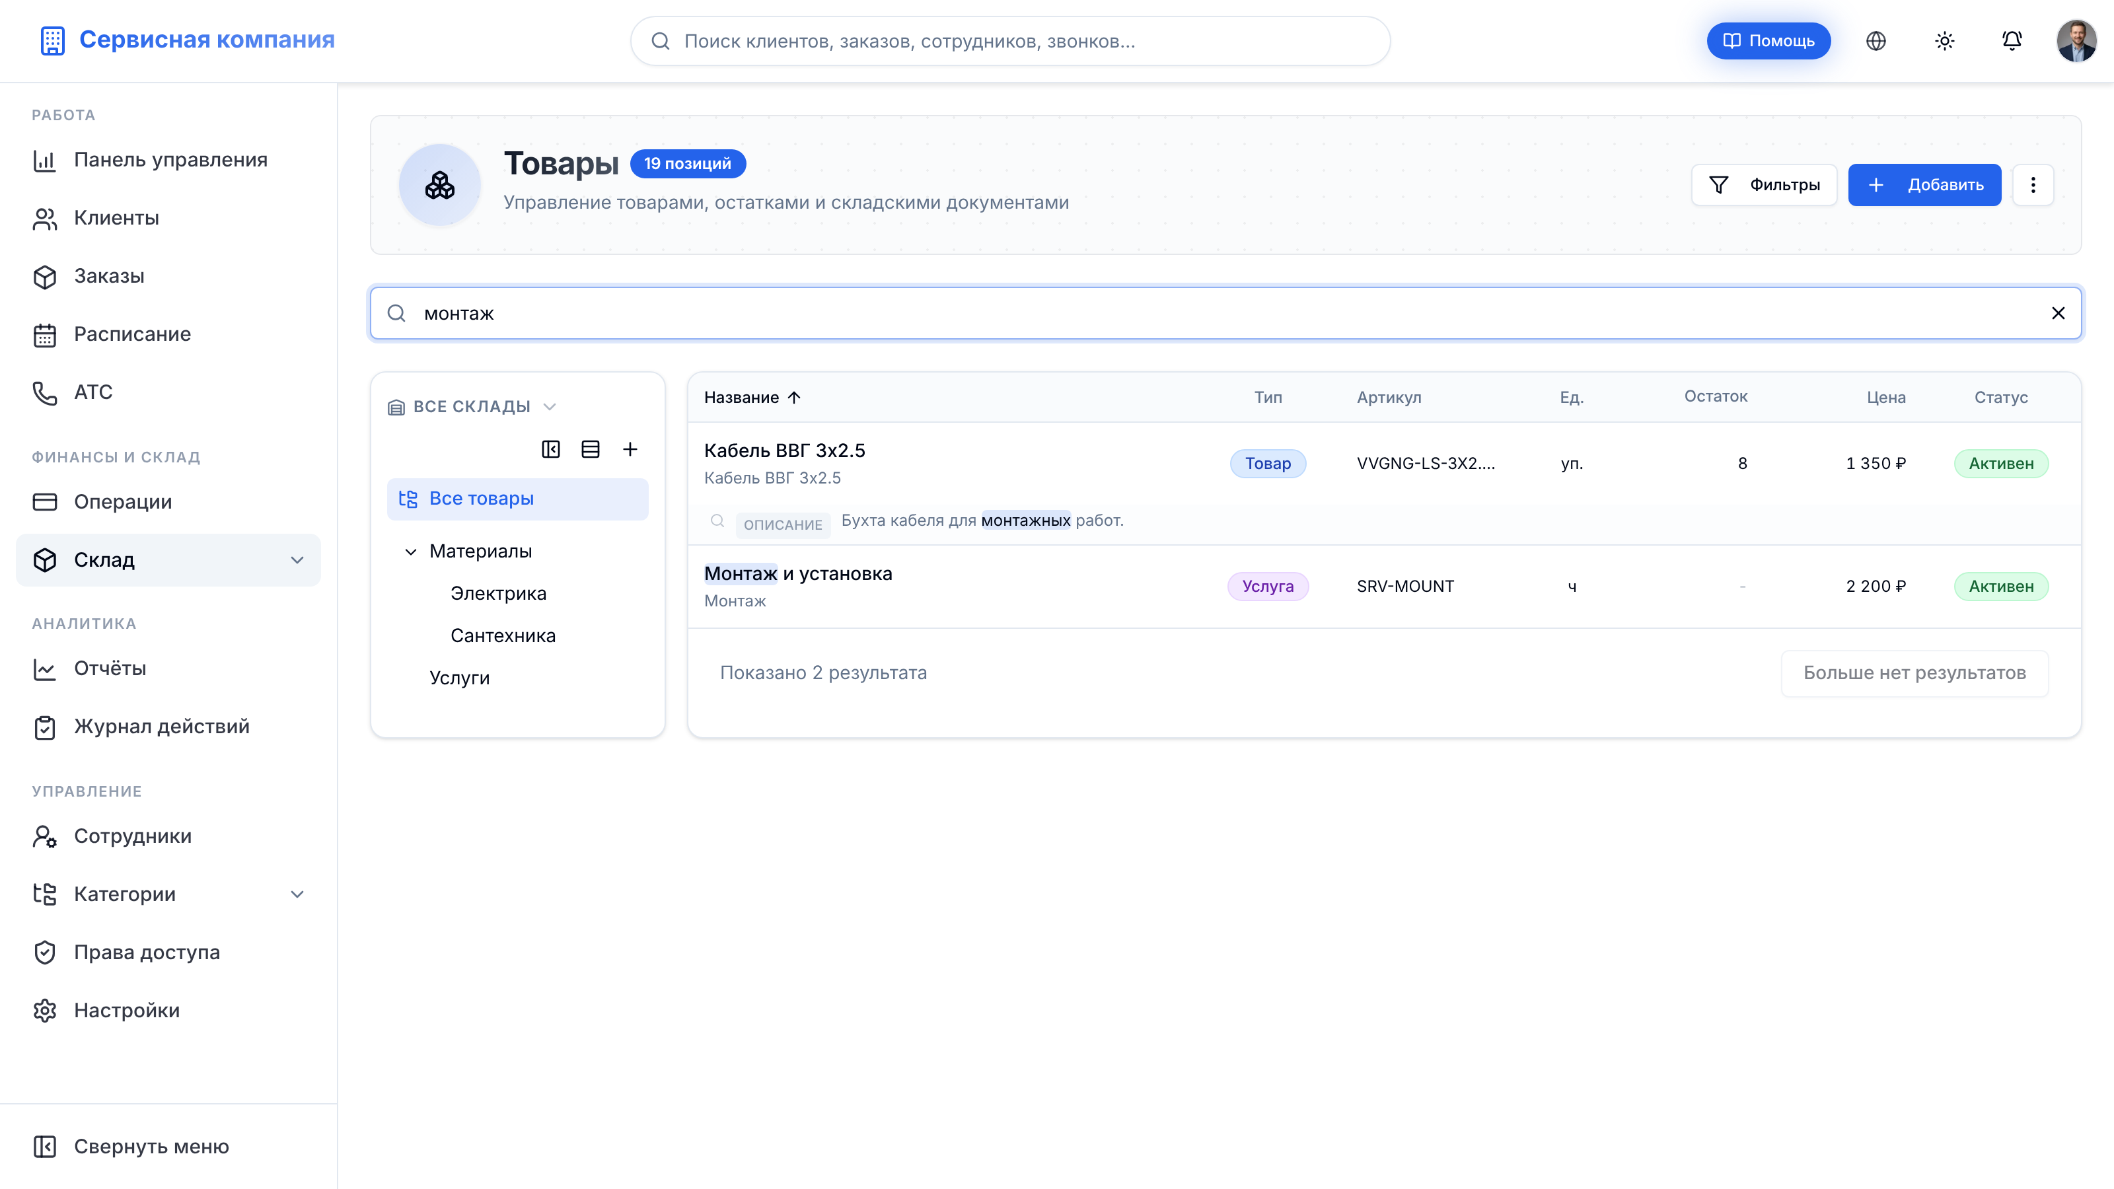Click the 19 позиций badge
This screenshot has width=2114, height=1189.
tap(688, 163)
